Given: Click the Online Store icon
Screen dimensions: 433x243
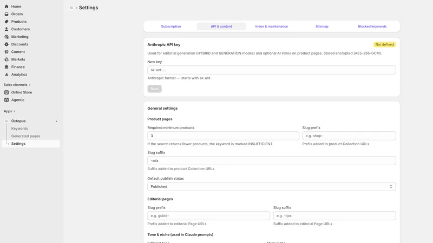Looking at the screenshot, I should tap(6, 92).
